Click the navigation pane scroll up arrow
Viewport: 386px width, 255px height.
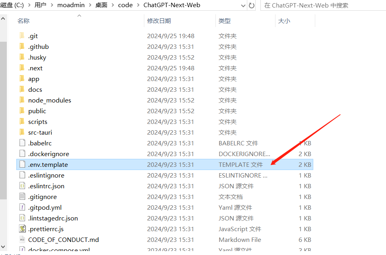(3, 18)
